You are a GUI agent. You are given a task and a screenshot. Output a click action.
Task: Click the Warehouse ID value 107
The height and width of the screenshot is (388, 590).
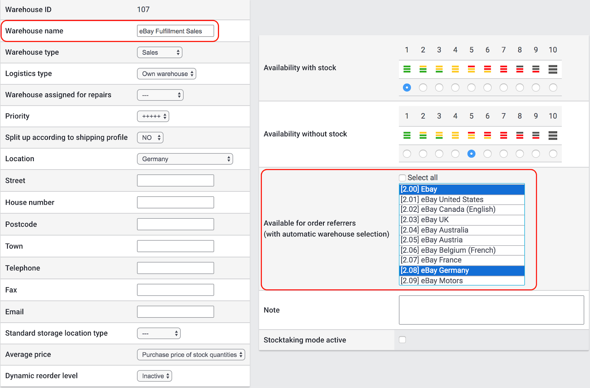pos(143,10)
